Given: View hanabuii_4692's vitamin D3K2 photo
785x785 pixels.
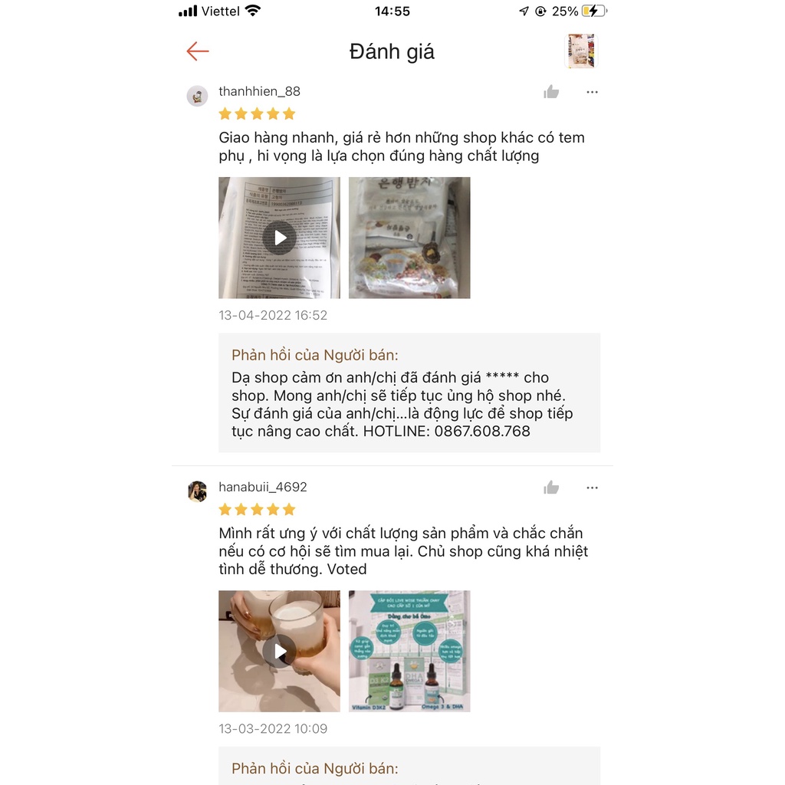Looking at the screenshot, I should click(409, 652).
